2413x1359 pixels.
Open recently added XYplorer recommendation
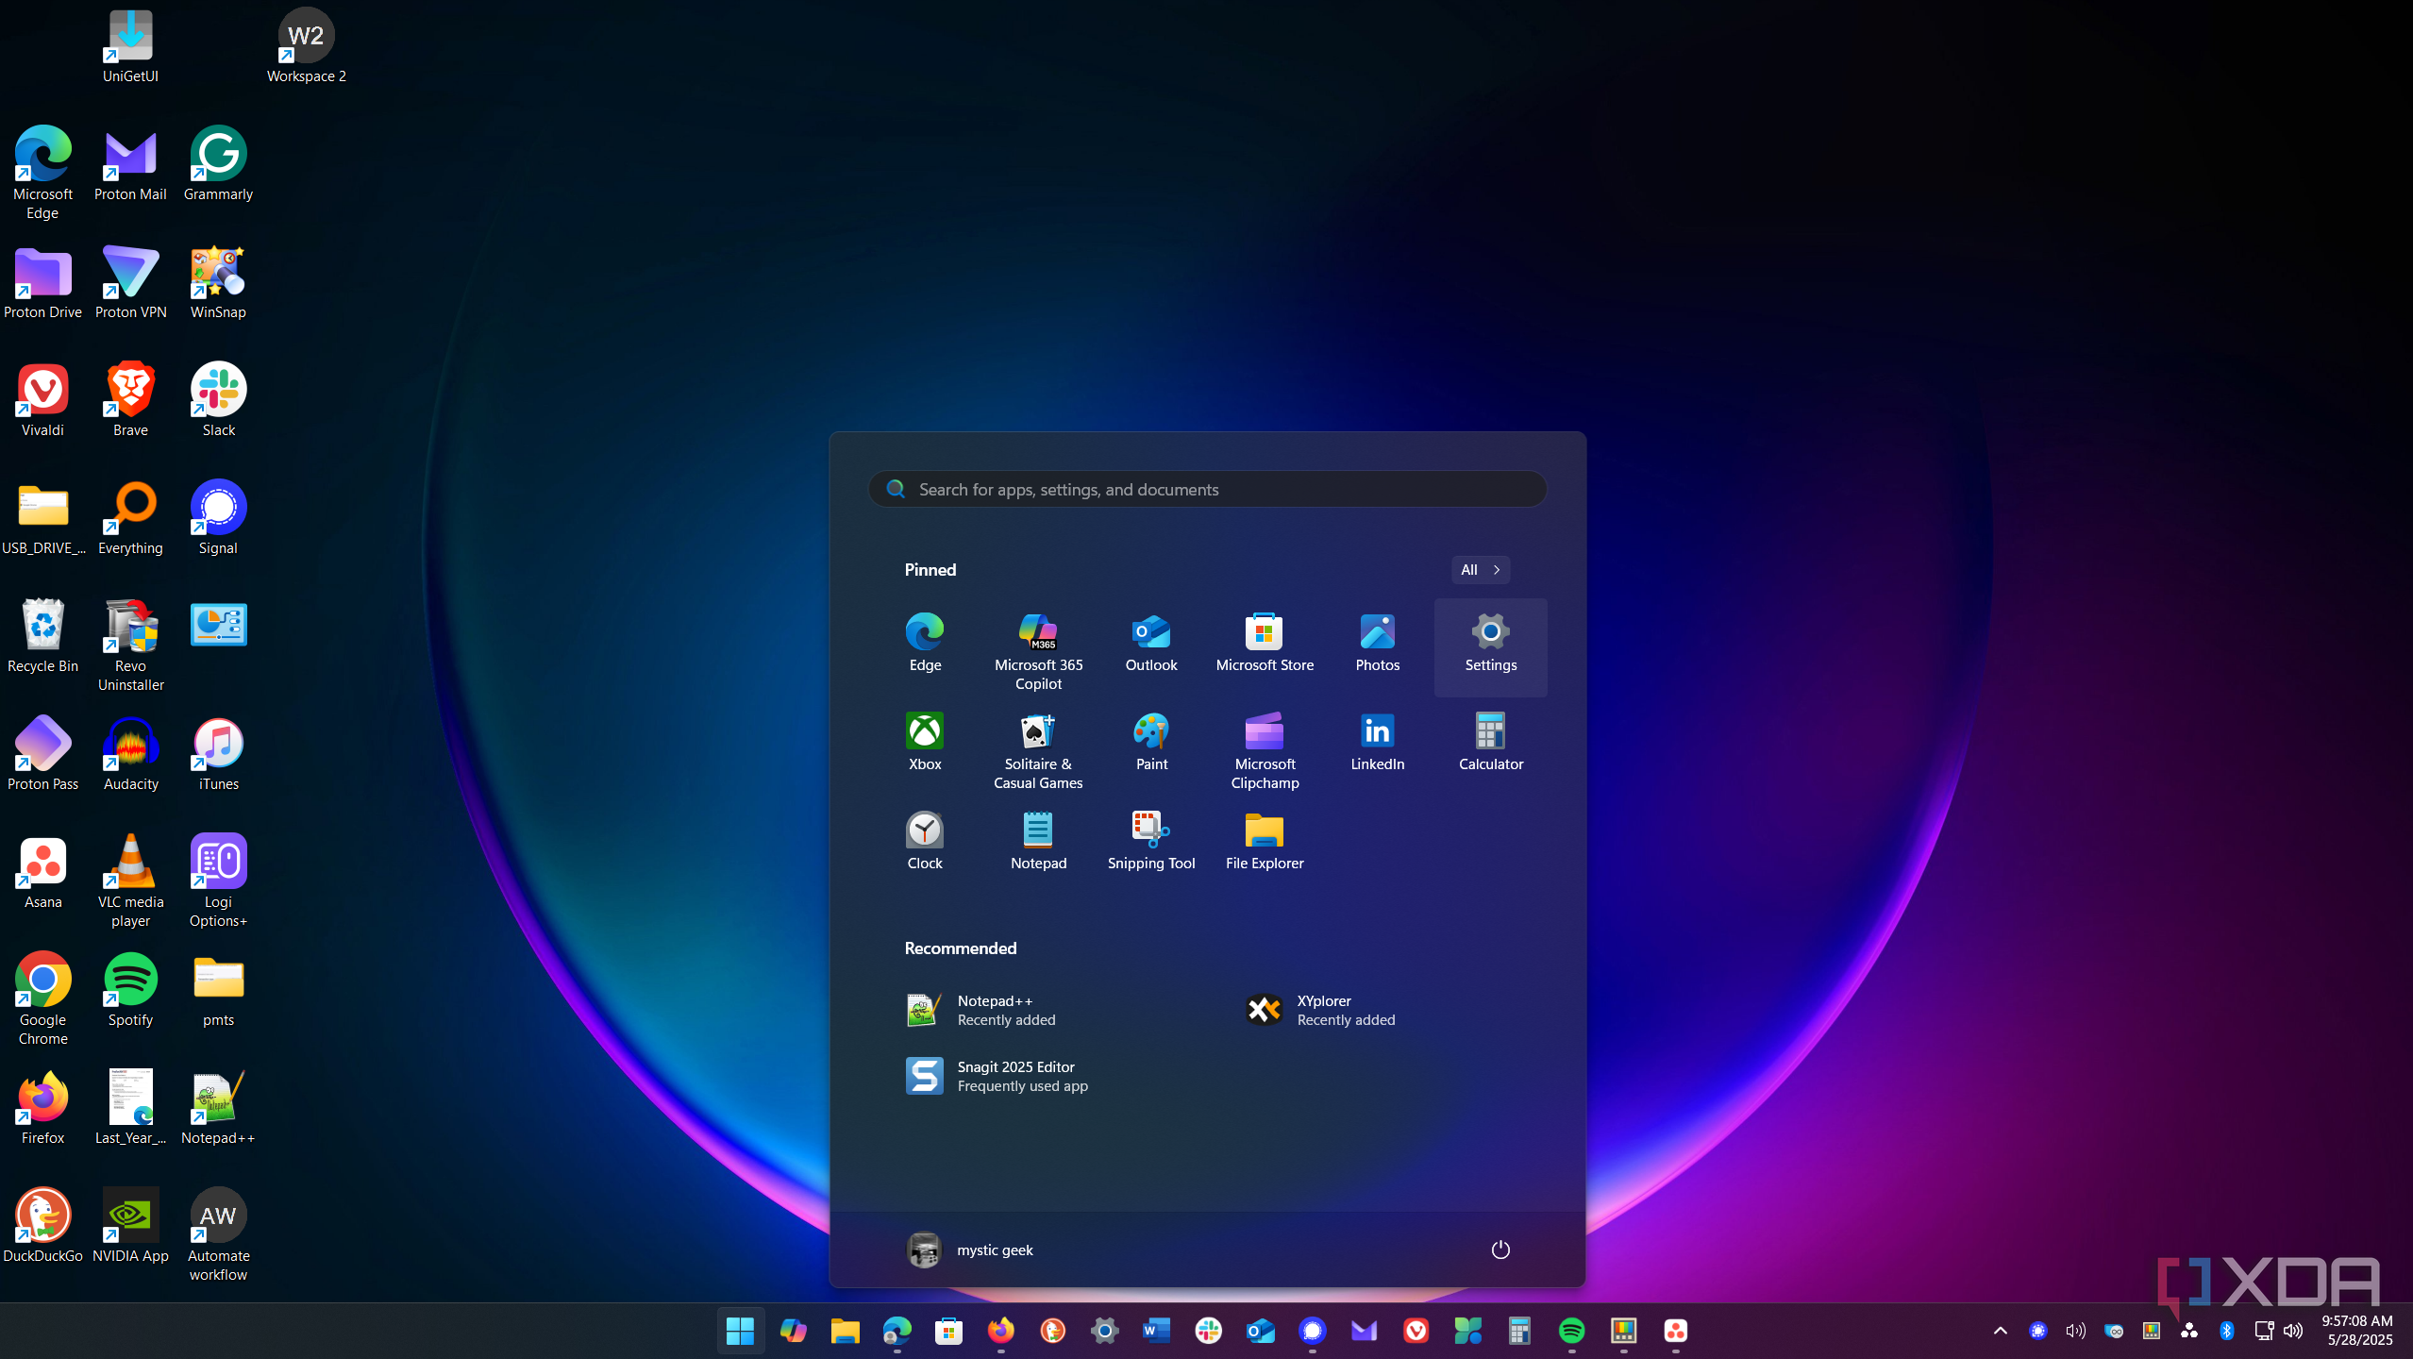coord(1320,1010)
